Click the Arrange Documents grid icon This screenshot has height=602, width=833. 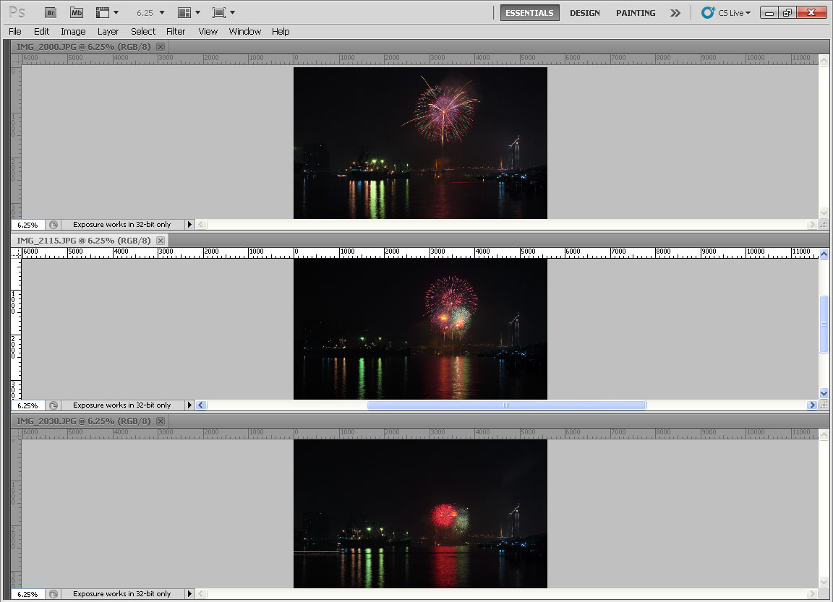click(x=184, y=12)
